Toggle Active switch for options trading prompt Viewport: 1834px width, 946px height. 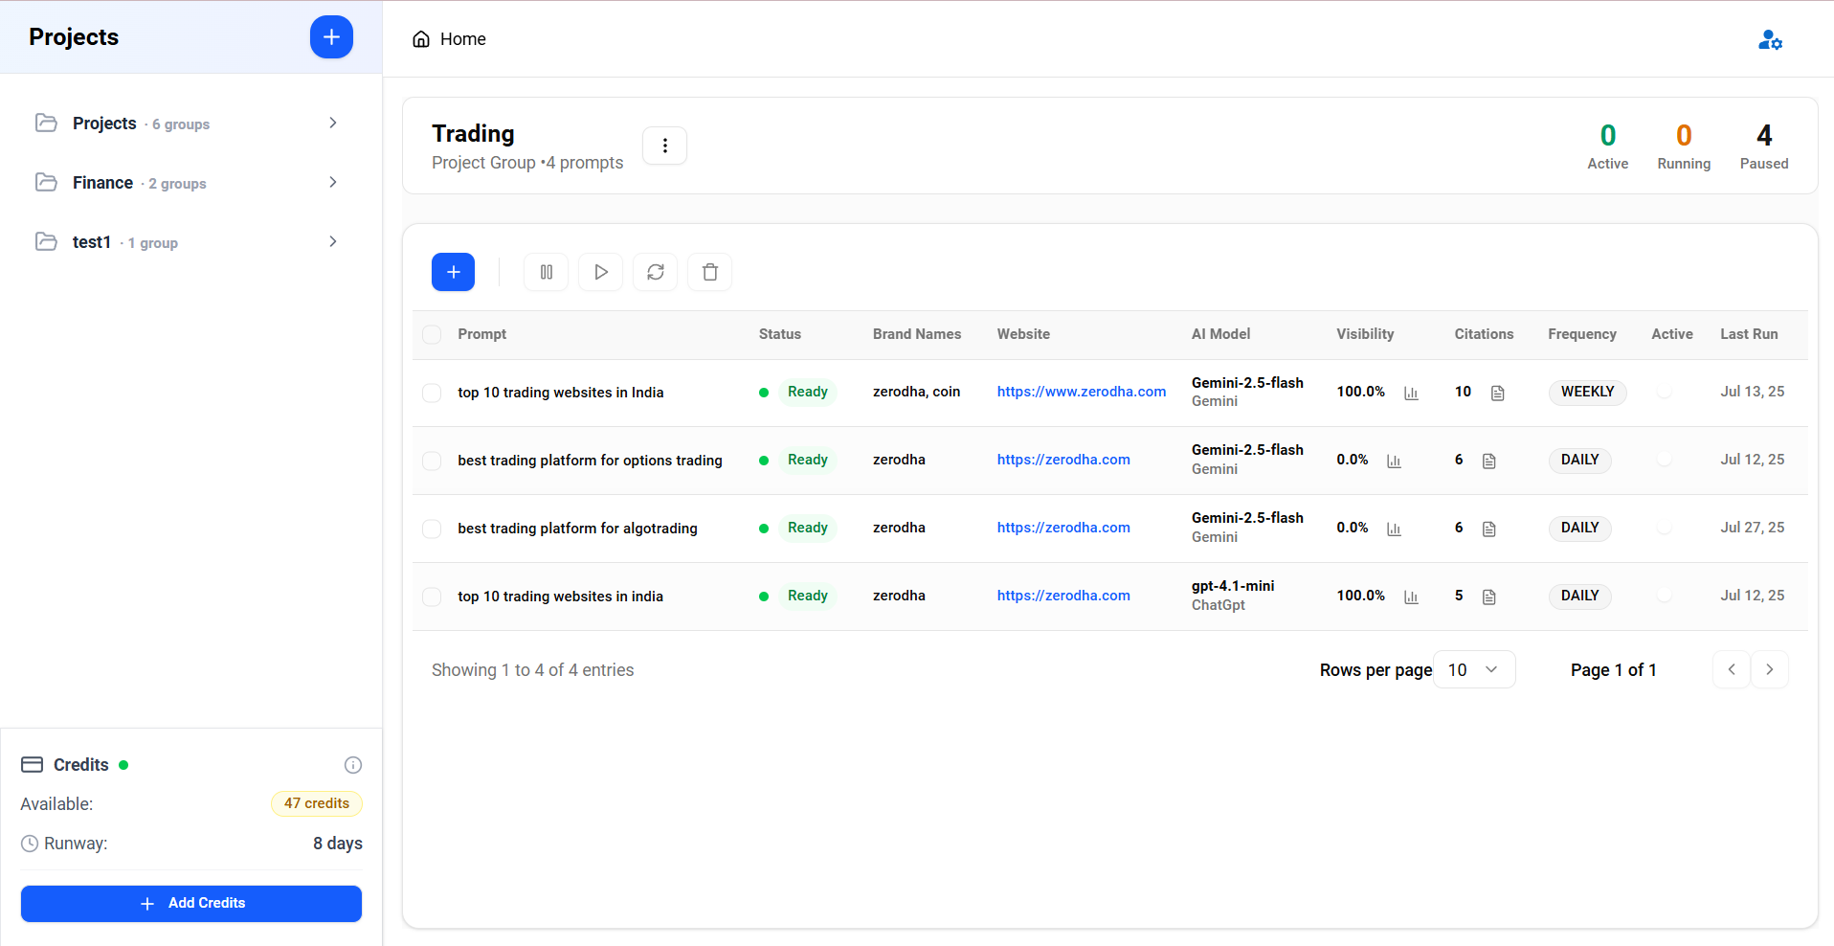pyautogui.click(x=1666, y=460)
